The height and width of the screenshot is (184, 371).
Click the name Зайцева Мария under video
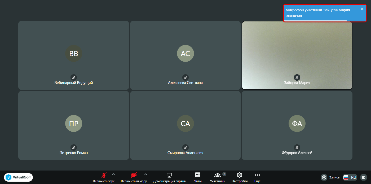point(297,83)
